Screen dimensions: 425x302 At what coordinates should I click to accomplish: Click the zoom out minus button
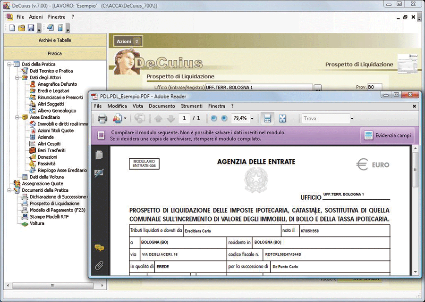pyautogui.click(x=214, y=118)
